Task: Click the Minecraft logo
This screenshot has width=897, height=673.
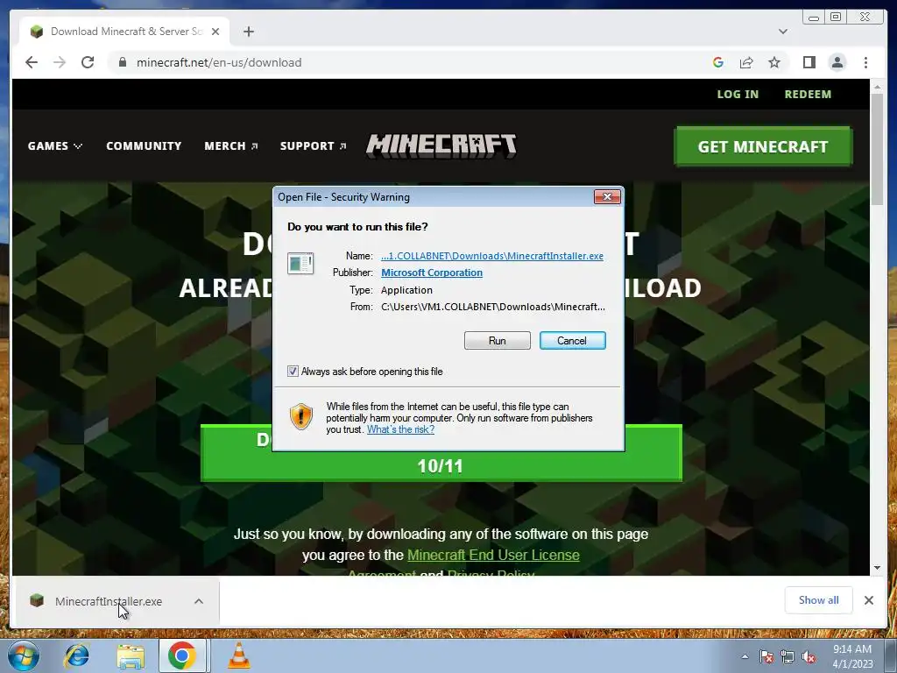Action: pyautogui.click(x=441, y=145)
